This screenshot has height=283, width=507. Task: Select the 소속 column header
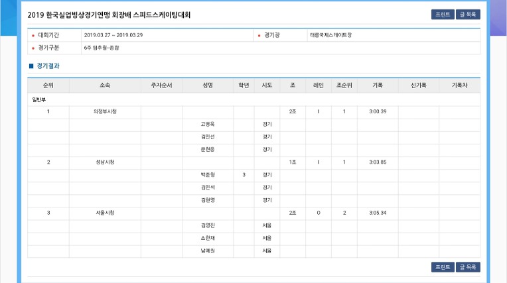[105, 85]
